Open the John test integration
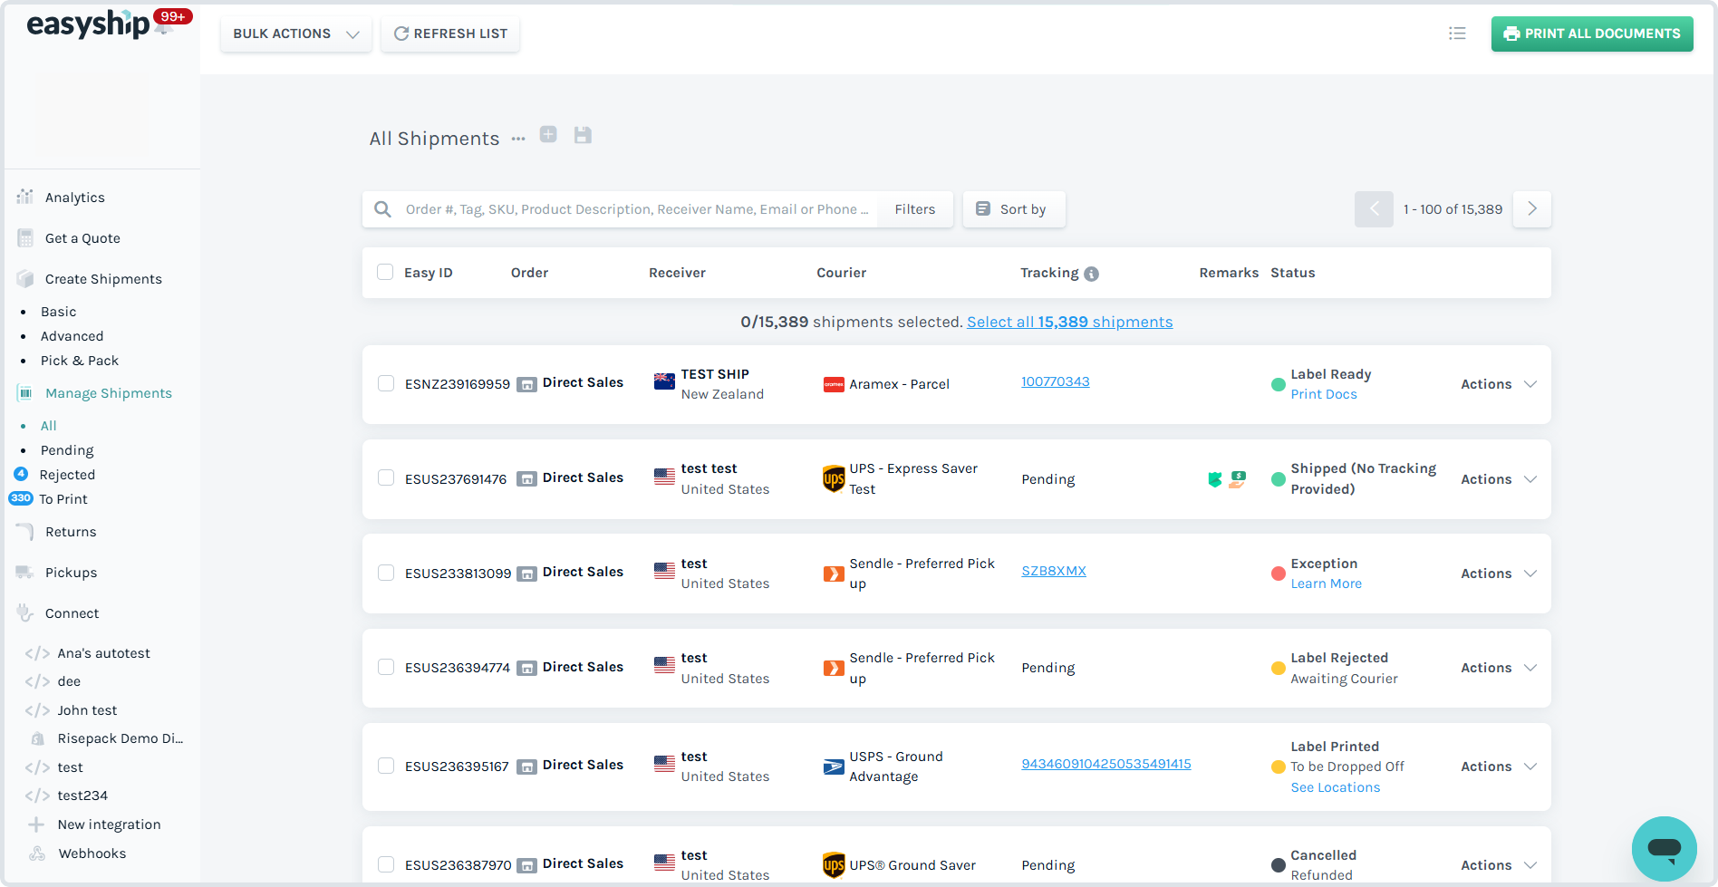The width and height of the screenshot is (1718, 887). [x=87, y=710]
